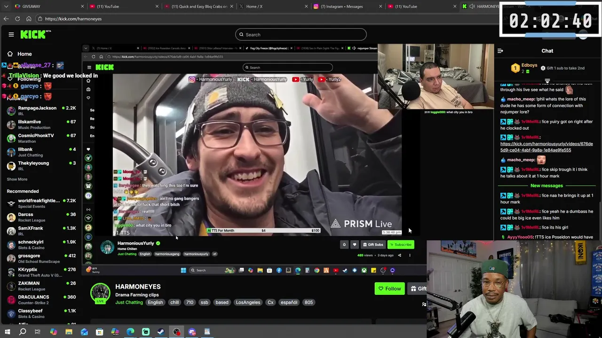Open File Explorer from taskbar

[x=69, y=332]
